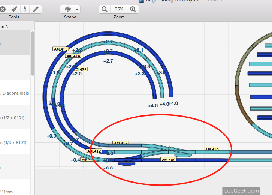Viewport: 272px width, 195px height.
Task: Click the +4.0 height label at the outer arc end
Action: tap(173, 103)
